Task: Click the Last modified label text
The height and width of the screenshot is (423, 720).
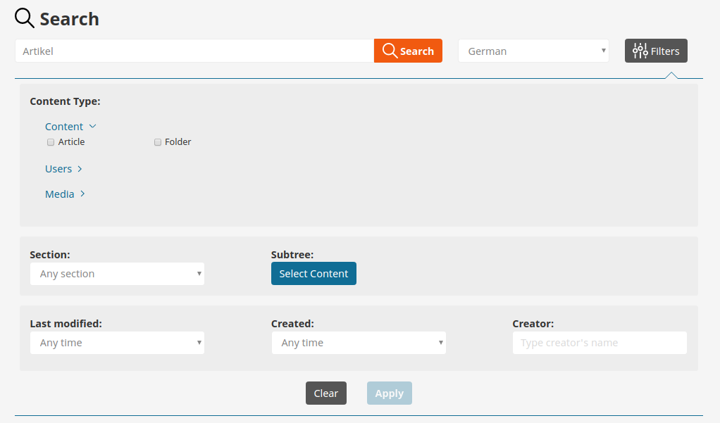Action: tap(66, 324)
